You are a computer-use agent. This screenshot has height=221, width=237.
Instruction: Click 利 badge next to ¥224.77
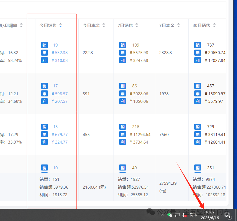pyautogui.click(x=44, y=142)
